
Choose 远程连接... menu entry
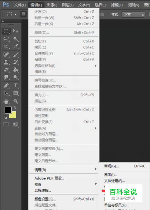coord(64,190)
